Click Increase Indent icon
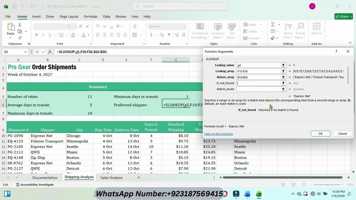This screenshot has width=356, height=200. [x=125, y=35]
